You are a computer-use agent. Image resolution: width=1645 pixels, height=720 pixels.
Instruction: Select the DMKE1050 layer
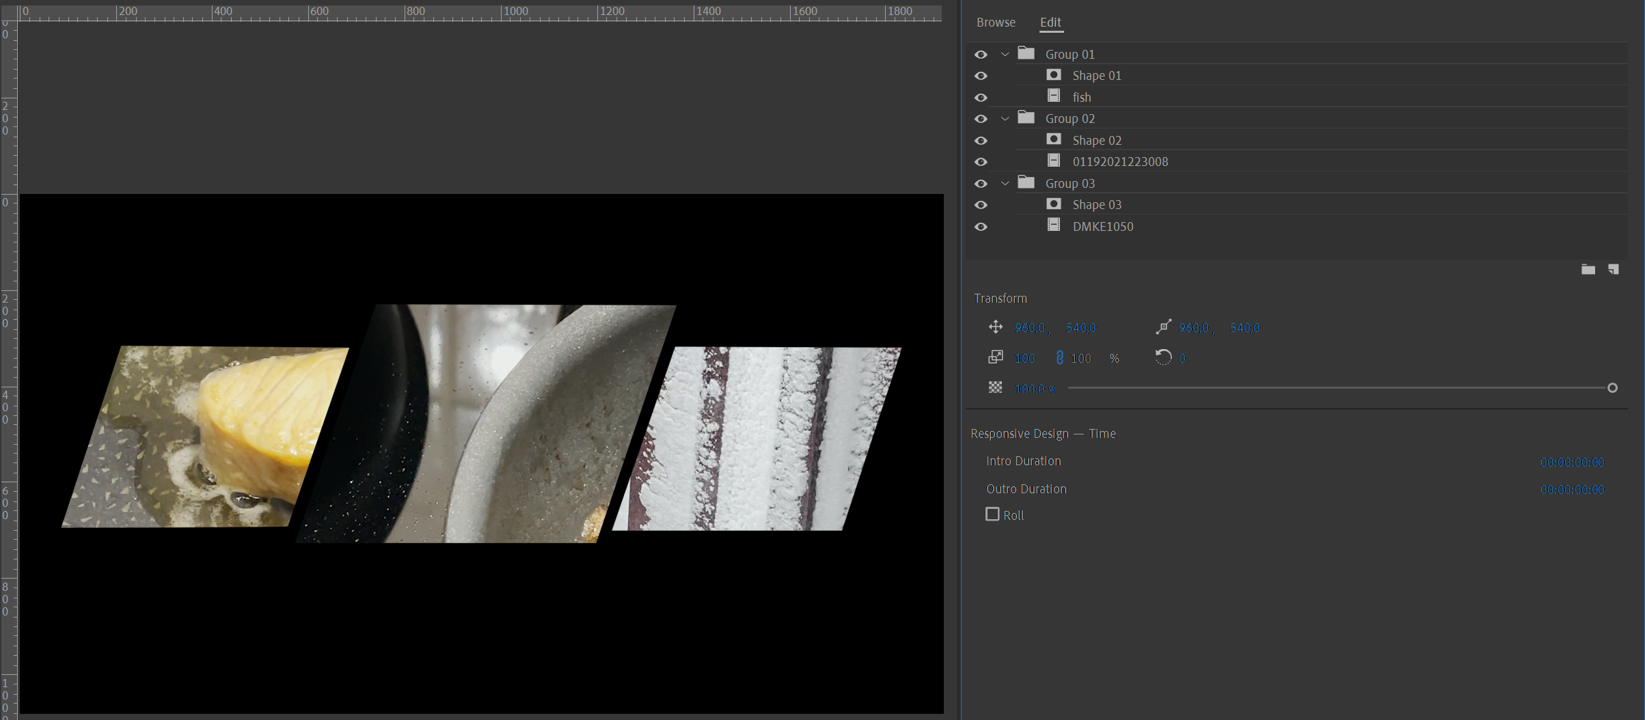1103,226
